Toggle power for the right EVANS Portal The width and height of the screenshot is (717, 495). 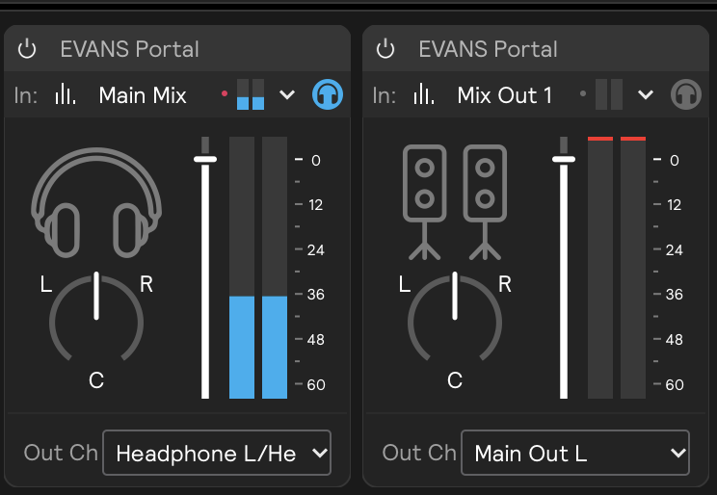point(385,49)
